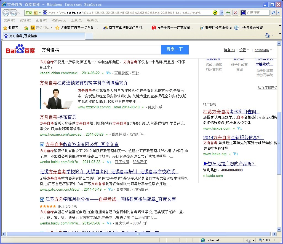Open the 新华网长三角频道 bookmark

tap(216, 28)
